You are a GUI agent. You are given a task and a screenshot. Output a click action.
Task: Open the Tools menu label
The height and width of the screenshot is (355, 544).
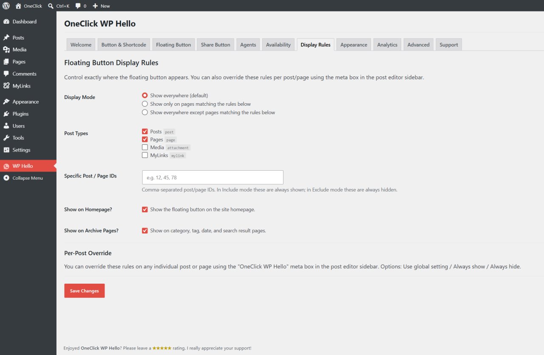(x=18, y=138)
